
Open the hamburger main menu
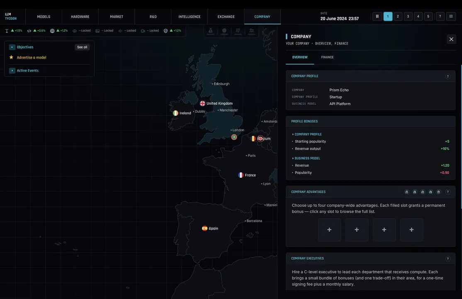click(x=451, y=17)
